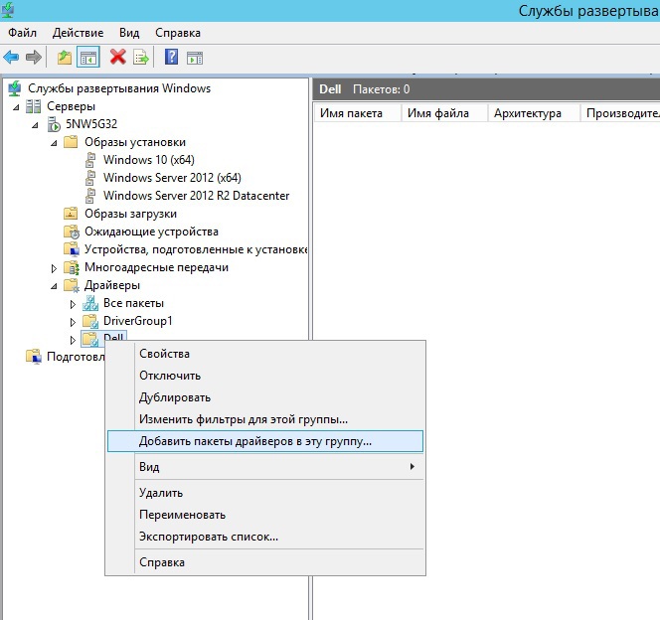Open the Справка menu in menu bar
This screenshot has height=620, width=660.
click(178, 33)
